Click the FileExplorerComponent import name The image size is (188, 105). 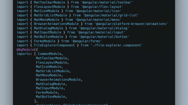click(x=54, y=45)
